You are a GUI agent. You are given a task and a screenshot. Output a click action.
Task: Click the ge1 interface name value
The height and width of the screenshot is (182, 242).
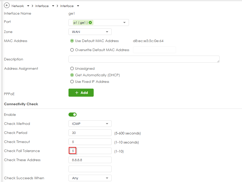click(x=72, y=14)
